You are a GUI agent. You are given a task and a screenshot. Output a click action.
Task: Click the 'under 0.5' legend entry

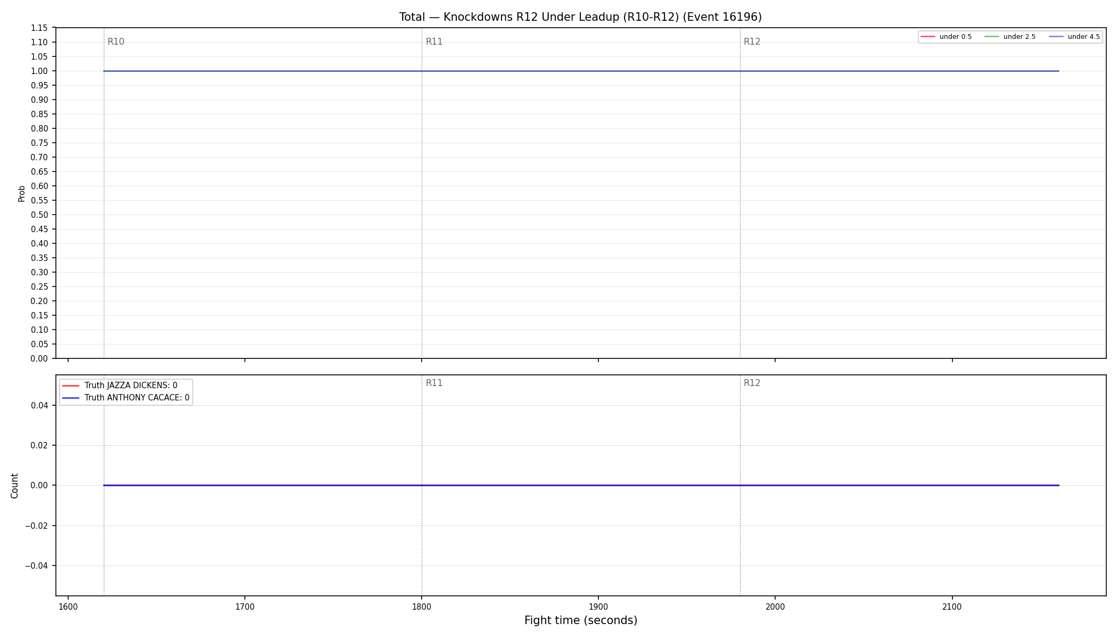click(946, 37)
